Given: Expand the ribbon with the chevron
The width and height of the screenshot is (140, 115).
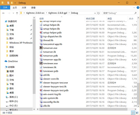Looking at the screenshot, I should pyautogui.click(x=134, y=8).
